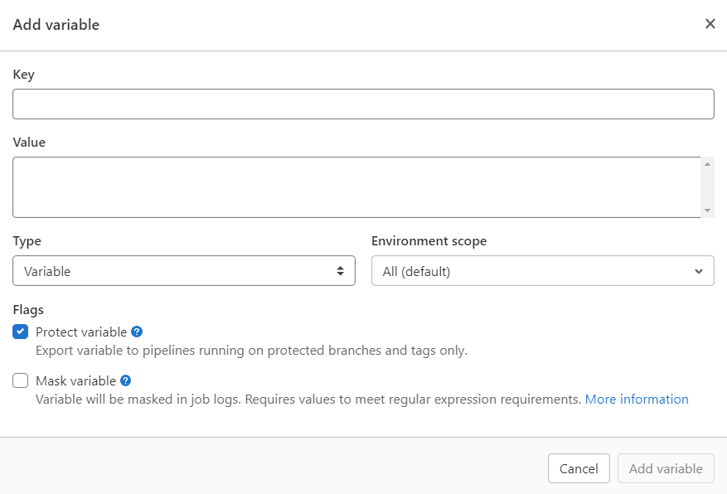Click the Mask variable help icon
The image size is (727, 494).
click(x=126, y=380)
